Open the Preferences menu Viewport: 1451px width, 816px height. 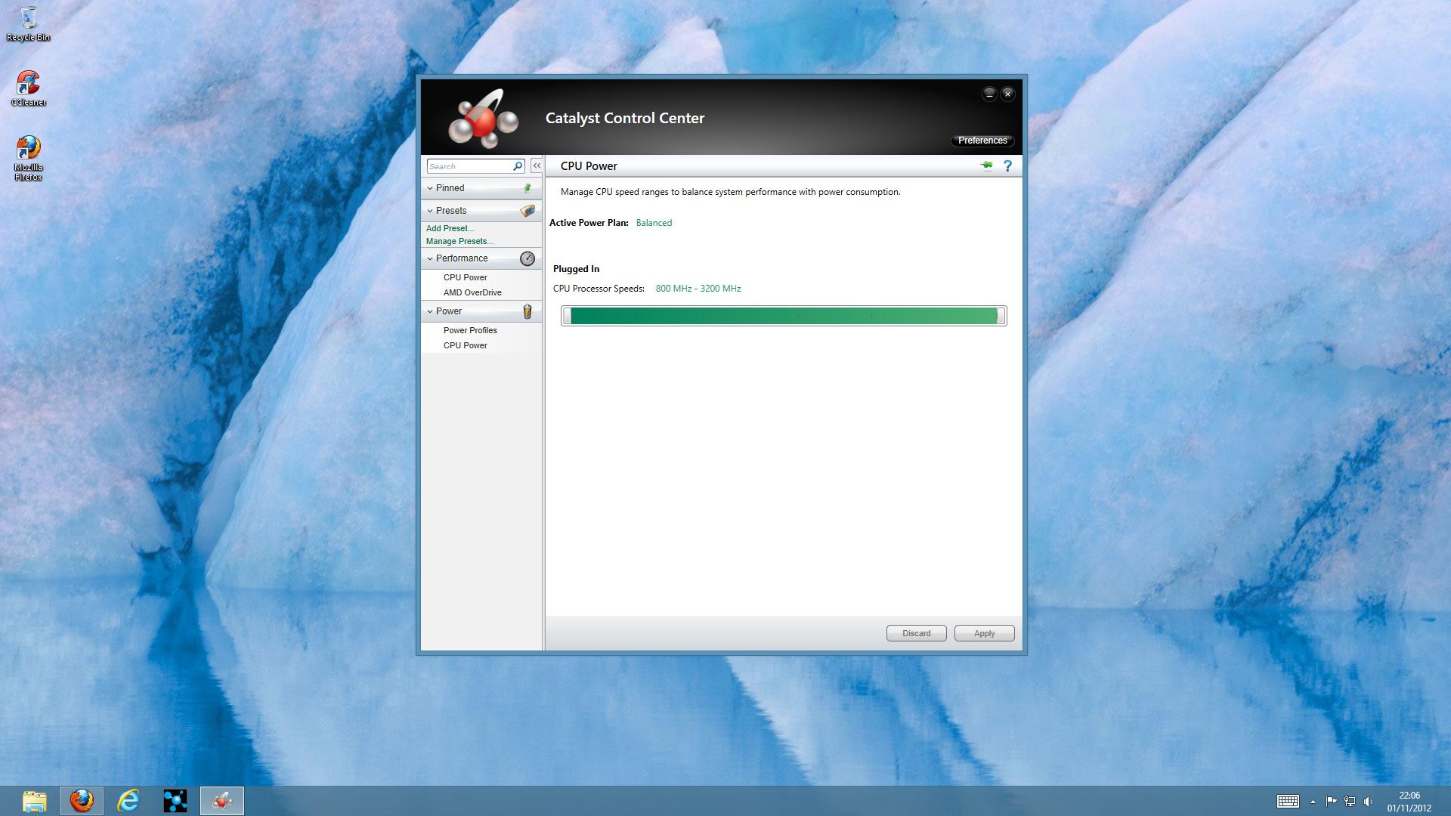(x=982, y=141)
